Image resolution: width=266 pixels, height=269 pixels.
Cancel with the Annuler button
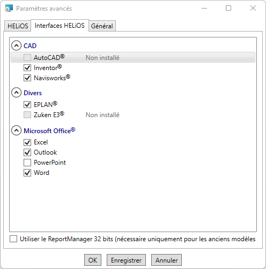tap(166, 260)
